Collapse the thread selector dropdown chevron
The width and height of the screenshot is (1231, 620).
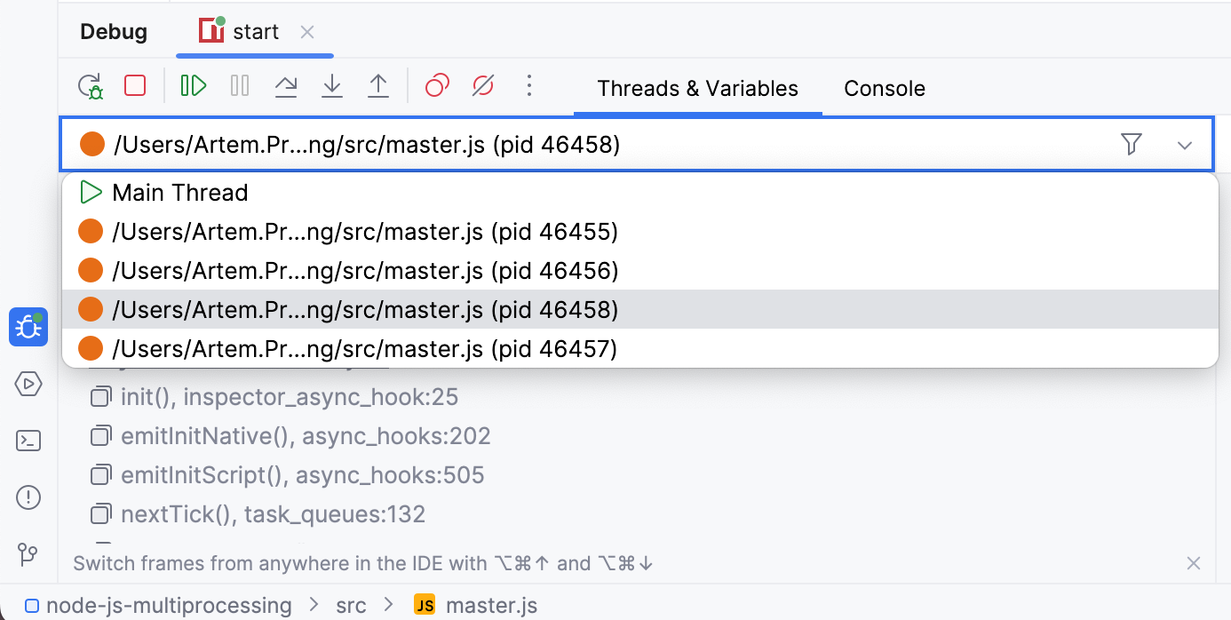[1185, 143]
